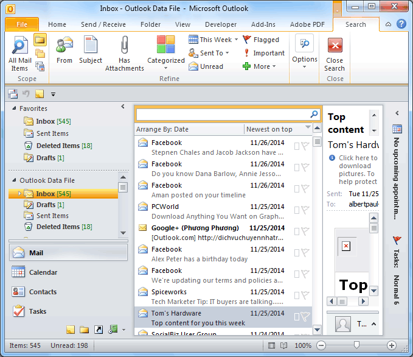Viewport: 413px width, 357px height.
Task: Open search Options dropdown
Action: coord(305,51)
